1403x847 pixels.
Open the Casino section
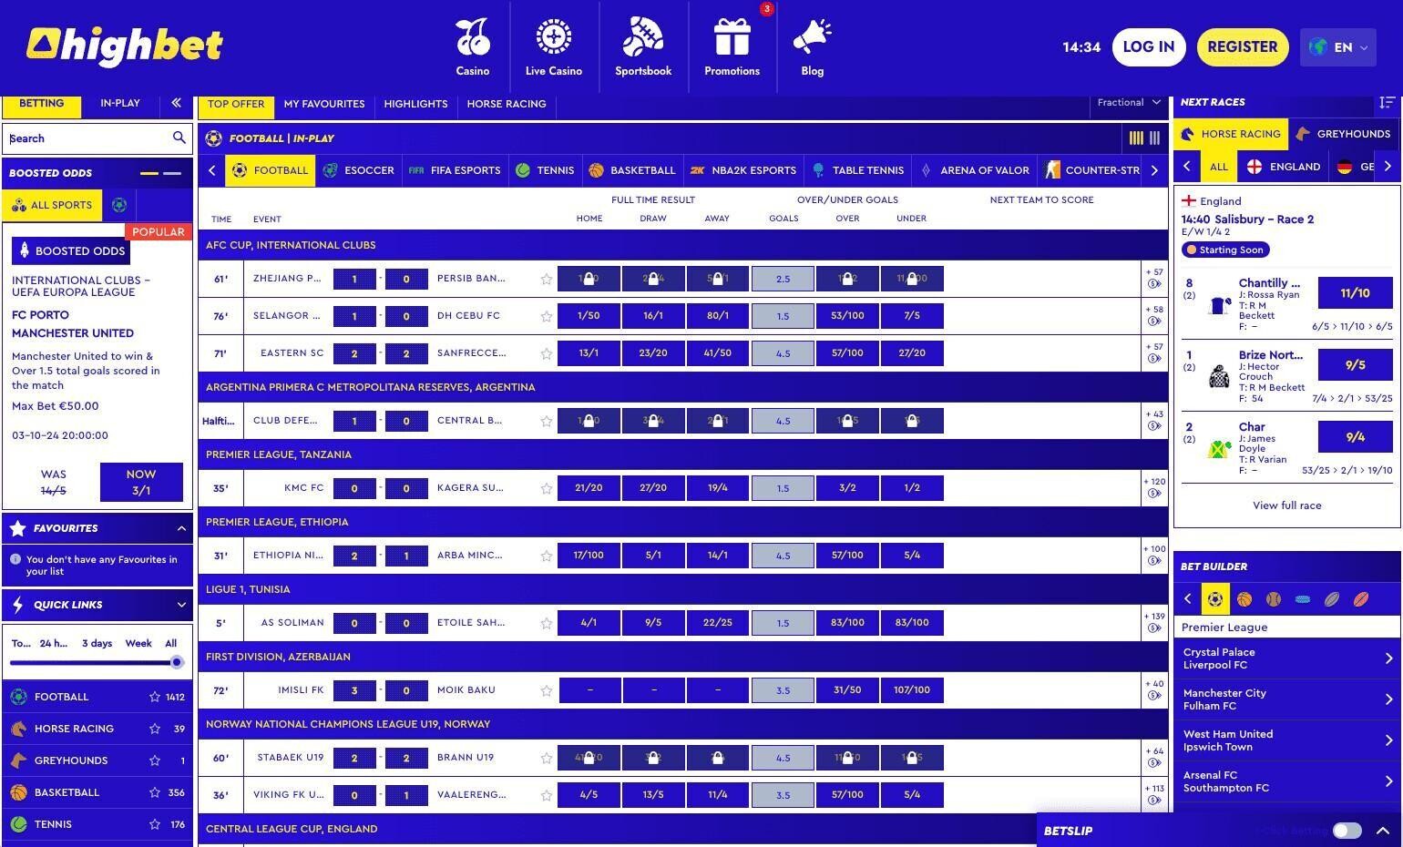(472, 47)
